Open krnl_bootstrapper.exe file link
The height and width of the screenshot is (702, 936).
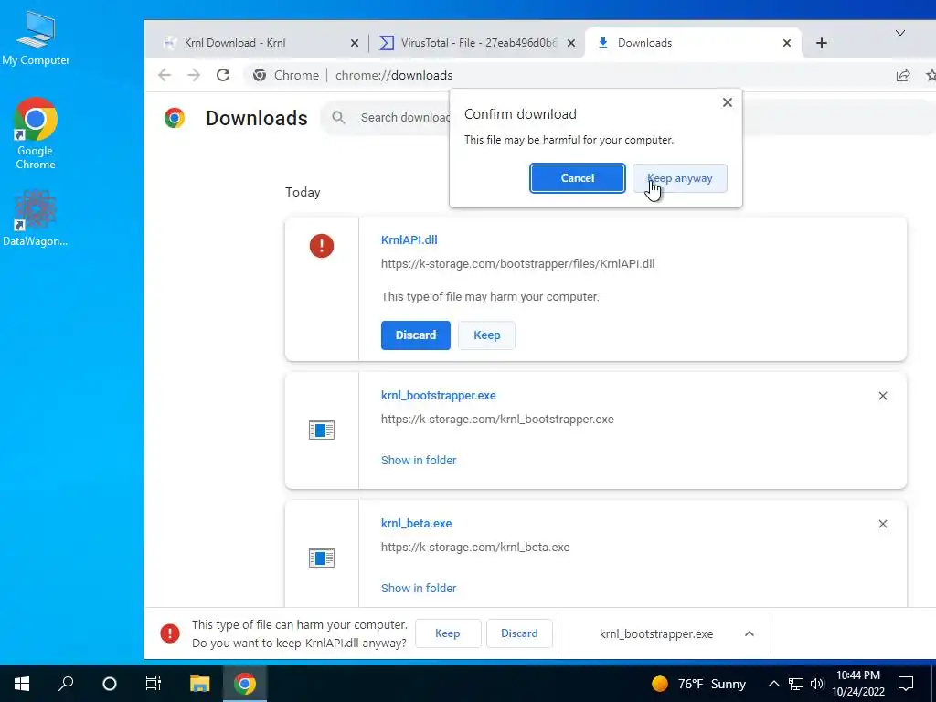pos(438,395)
